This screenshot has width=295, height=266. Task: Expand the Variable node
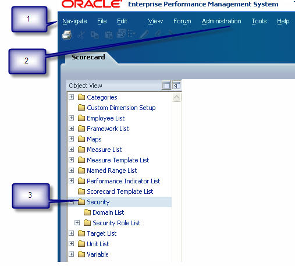tap(72, 254)
